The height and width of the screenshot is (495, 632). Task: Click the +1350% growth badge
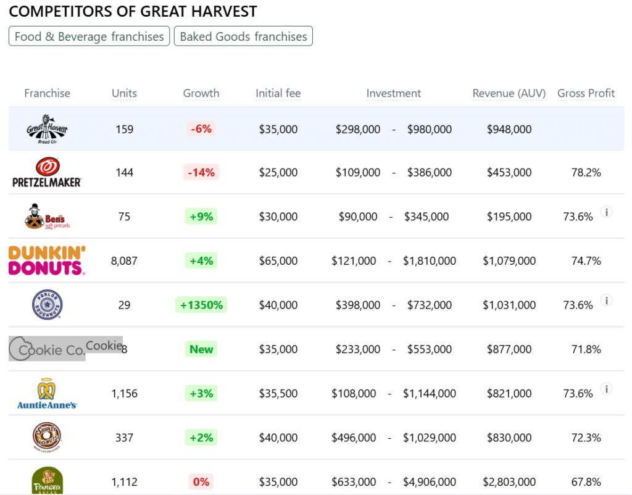click(201, 305)
